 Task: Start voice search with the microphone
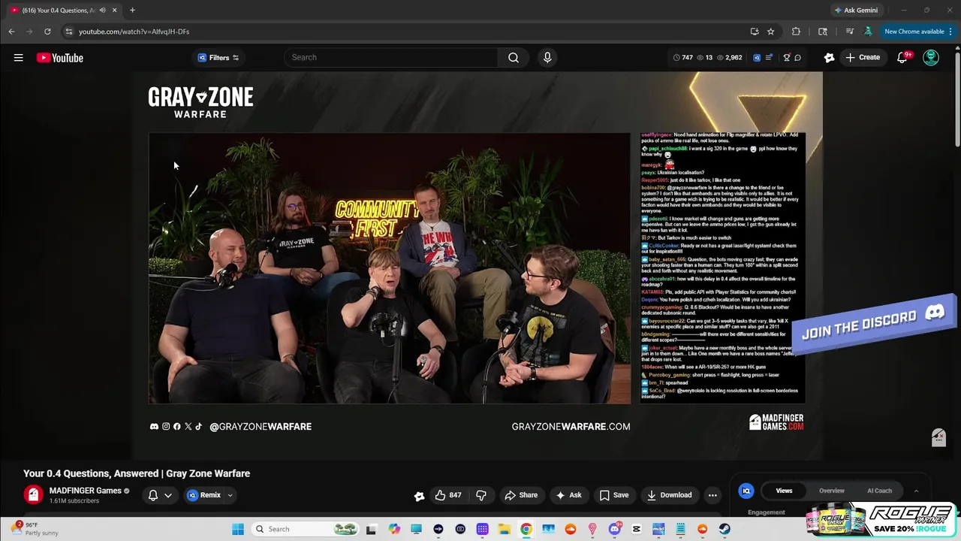click(547, 57)
